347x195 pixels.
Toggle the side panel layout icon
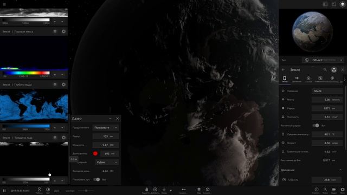point(325,4)
